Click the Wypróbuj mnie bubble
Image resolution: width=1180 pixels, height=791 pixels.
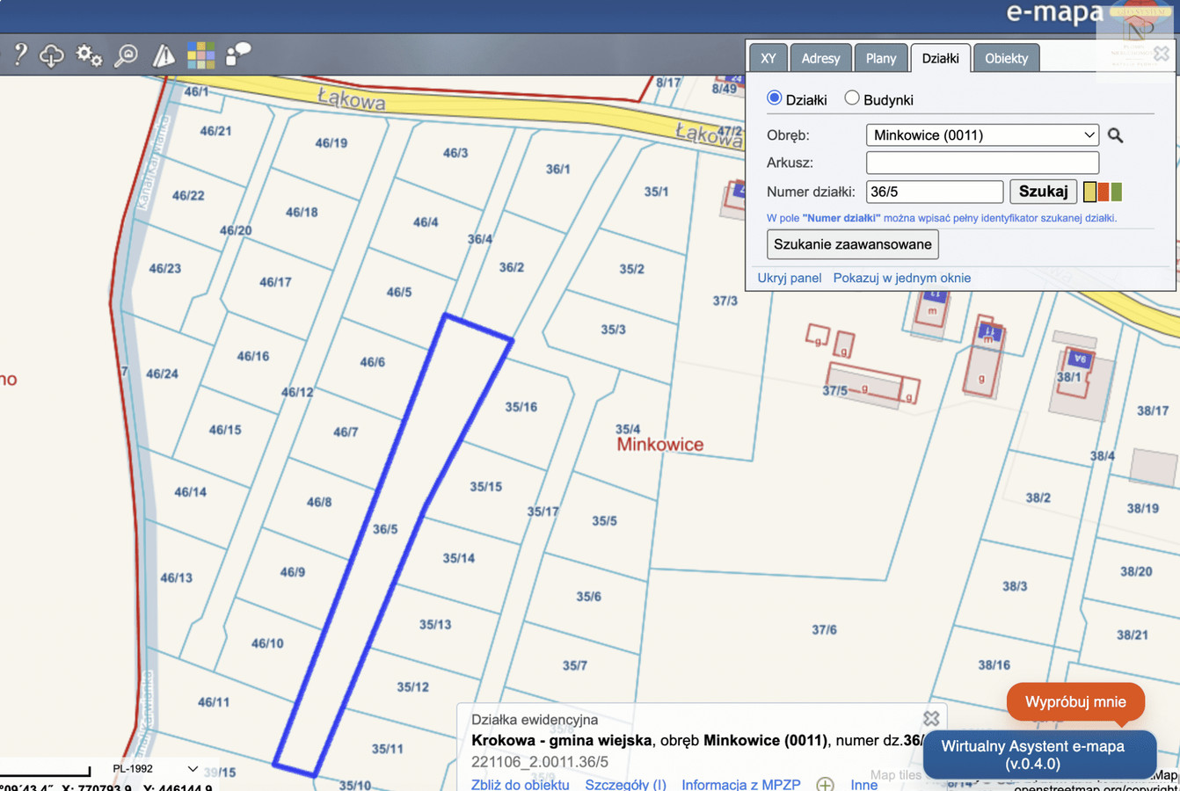coord(1075,701)
